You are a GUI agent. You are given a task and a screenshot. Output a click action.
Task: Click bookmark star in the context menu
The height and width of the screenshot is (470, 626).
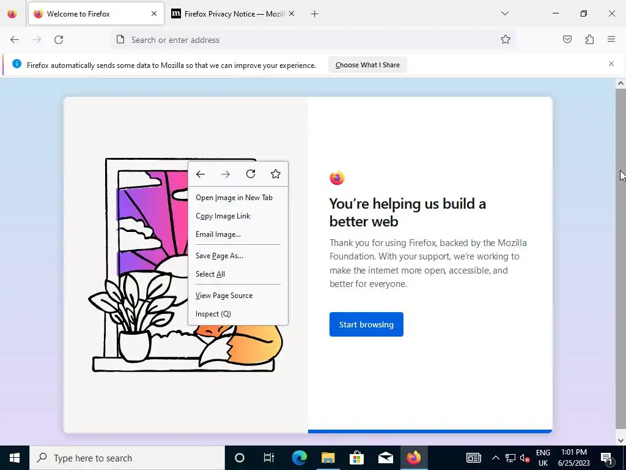click(x=276, y=174)
